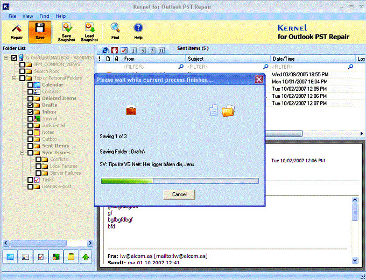
Task: Collapse the root mailbox tree node
Action: (6, 58)
